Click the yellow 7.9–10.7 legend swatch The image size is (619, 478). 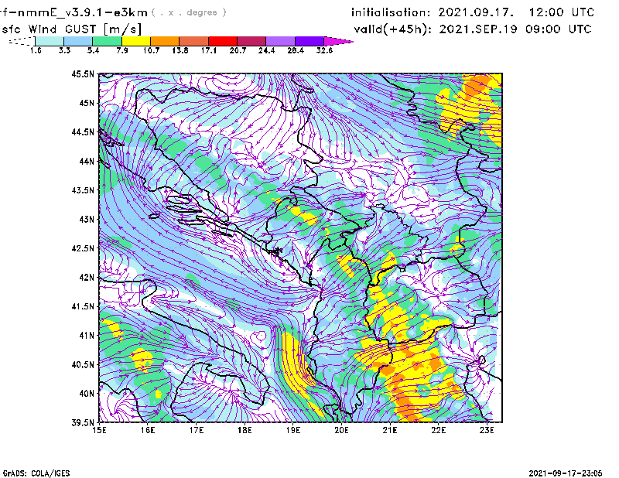[136, 41]
